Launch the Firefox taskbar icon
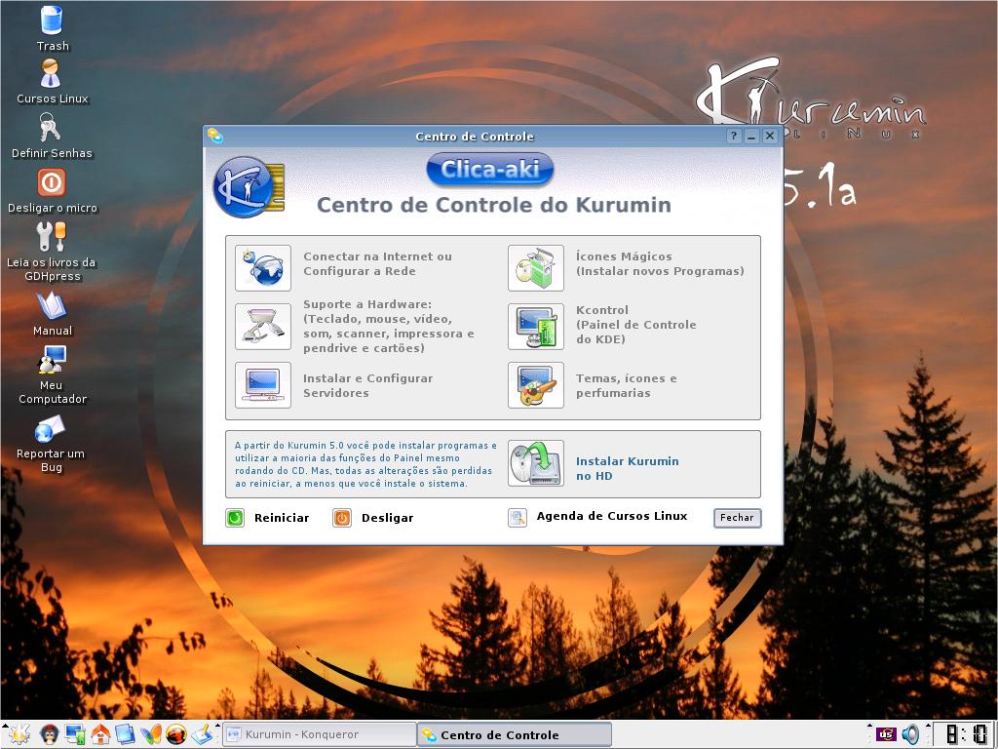 point(176,734)
